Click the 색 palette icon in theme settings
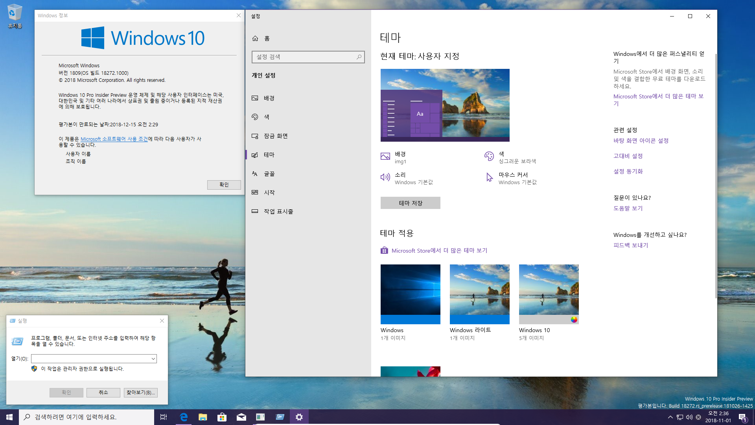Image resolution: width=755 pixels, height=425 pixels. pyautogui.click(x=489, y=156)
